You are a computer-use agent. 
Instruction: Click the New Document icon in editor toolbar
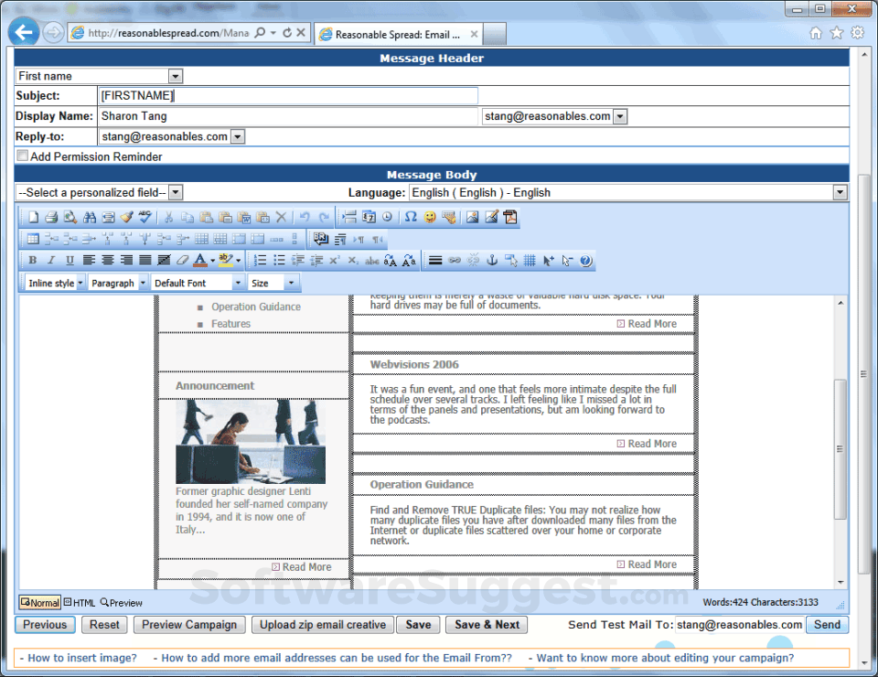(33, 217)
